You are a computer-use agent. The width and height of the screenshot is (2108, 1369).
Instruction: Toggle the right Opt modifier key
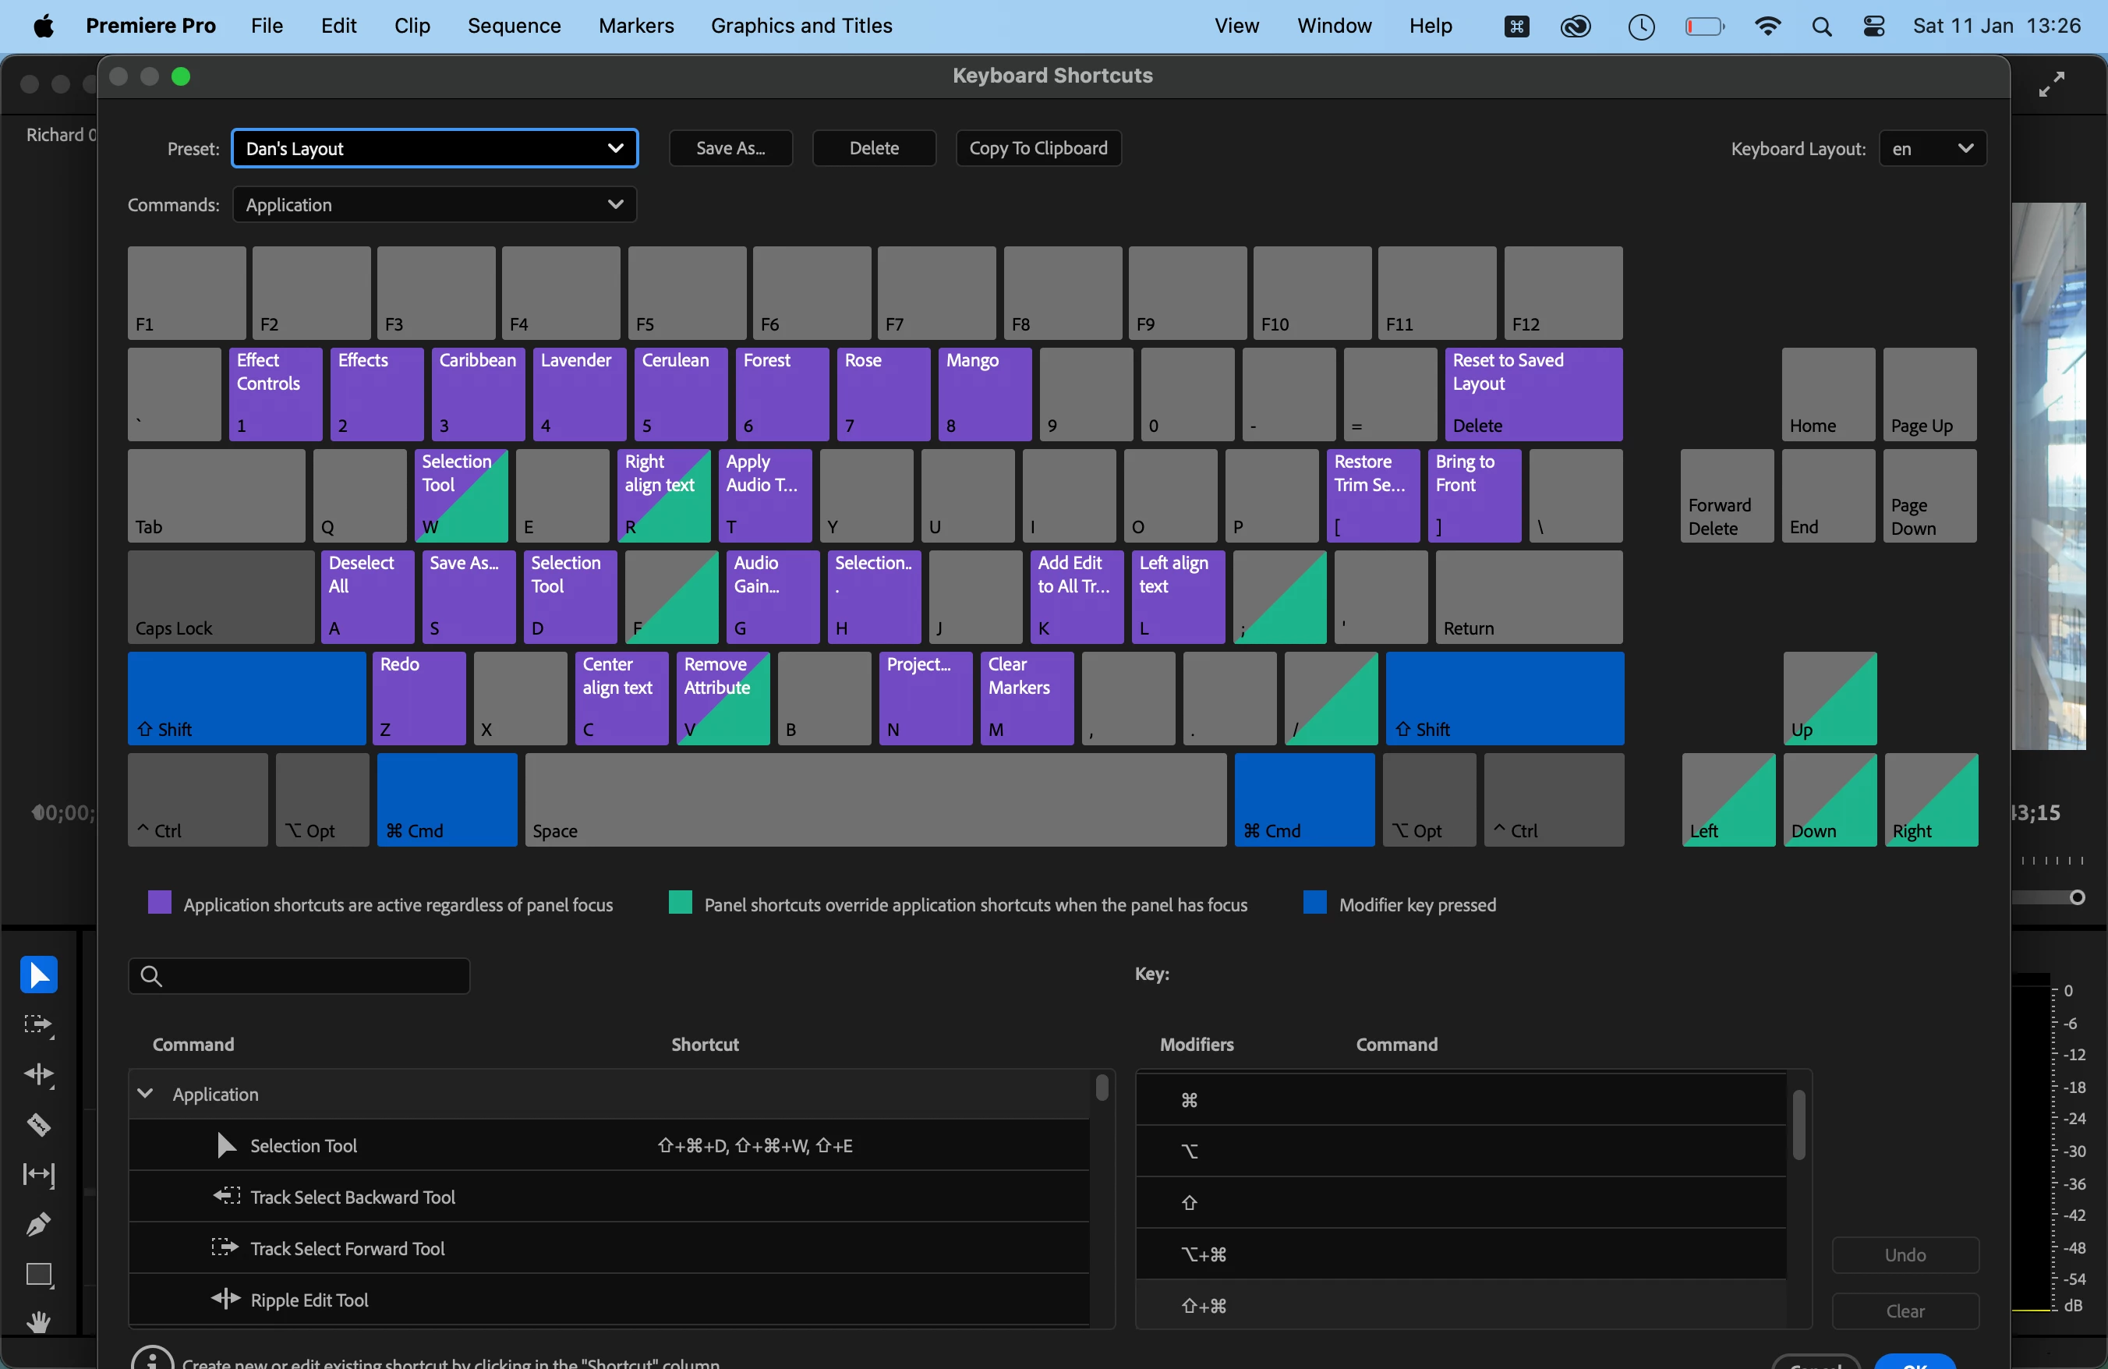point(1427,800)
